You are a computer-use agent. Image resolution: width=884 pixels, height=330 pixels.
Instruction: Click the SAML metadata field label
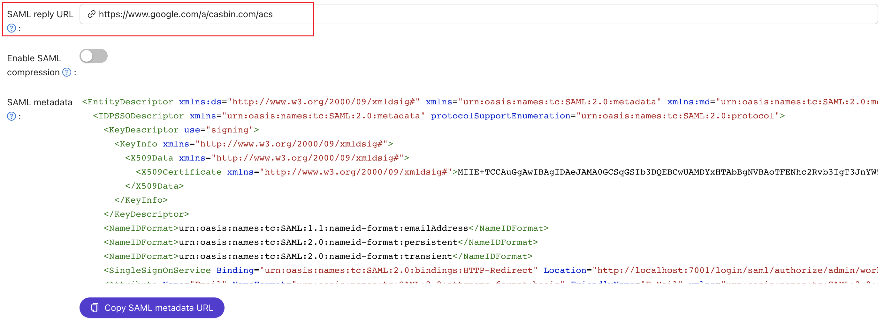tap(40, 102)
